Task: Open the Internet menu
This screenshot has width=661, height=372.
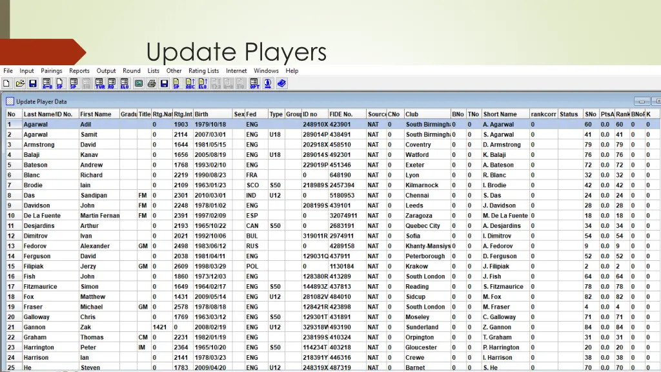Action: (236, 71)
